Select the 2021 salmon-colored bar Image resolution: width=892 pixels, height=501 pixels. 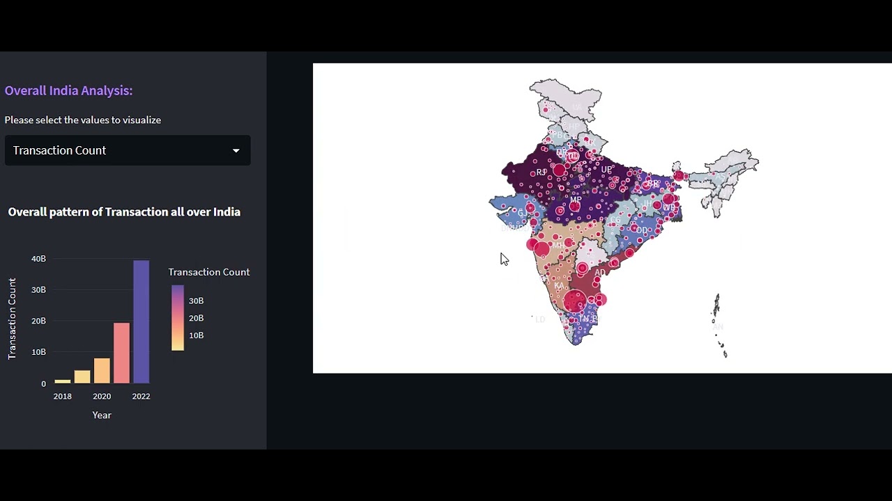[121, 353]
